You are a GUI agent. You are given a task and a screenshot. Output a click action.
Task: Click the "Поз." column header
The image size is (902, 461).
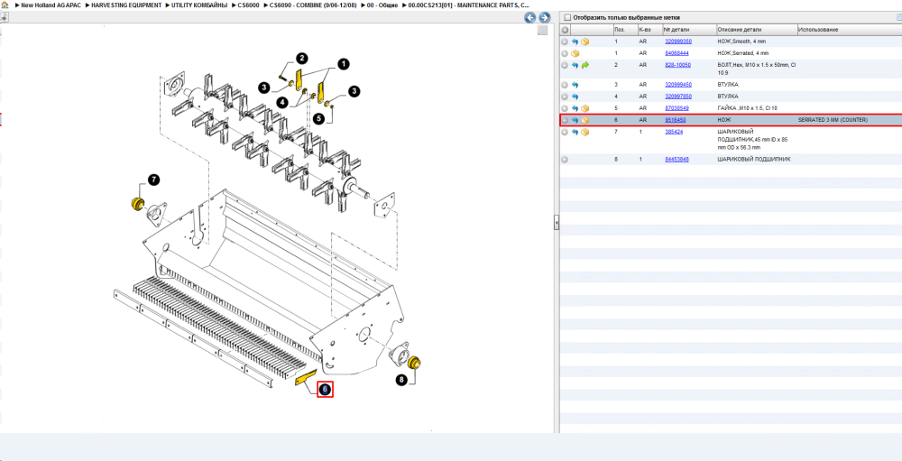(x=620, y=30)
